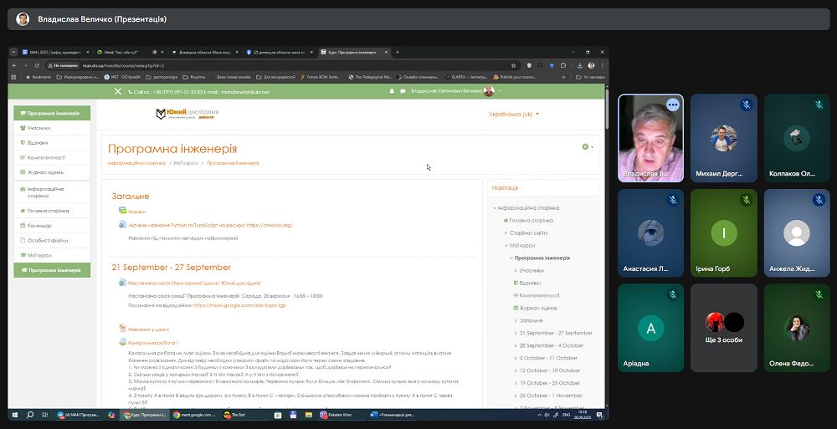Open the Новини forum link
837x429 pixels.
click(136, 212)
